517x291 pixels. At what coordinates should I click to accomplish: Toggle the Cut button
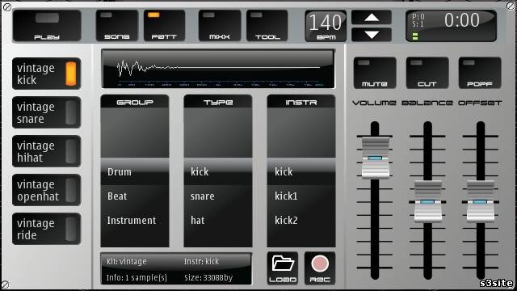pyautogui.click(x=427, y=73)
